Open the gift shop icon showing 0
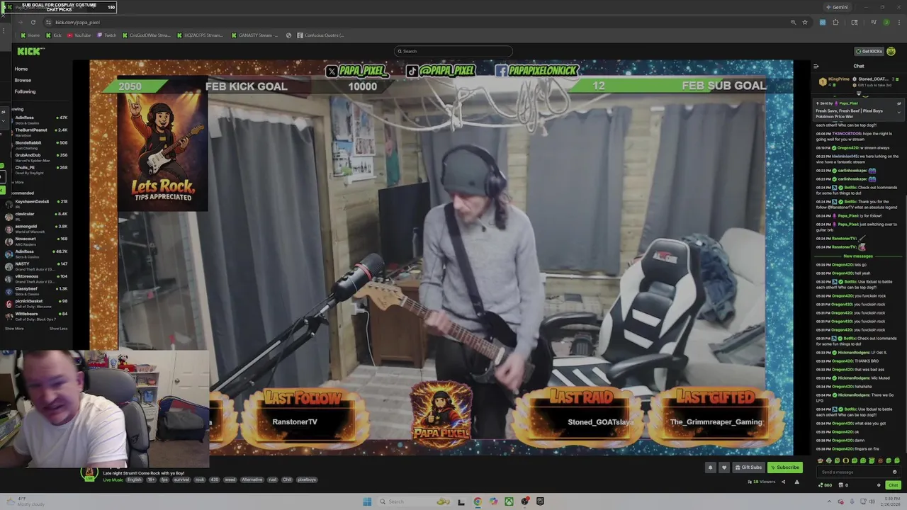 [x=843, y=485]
